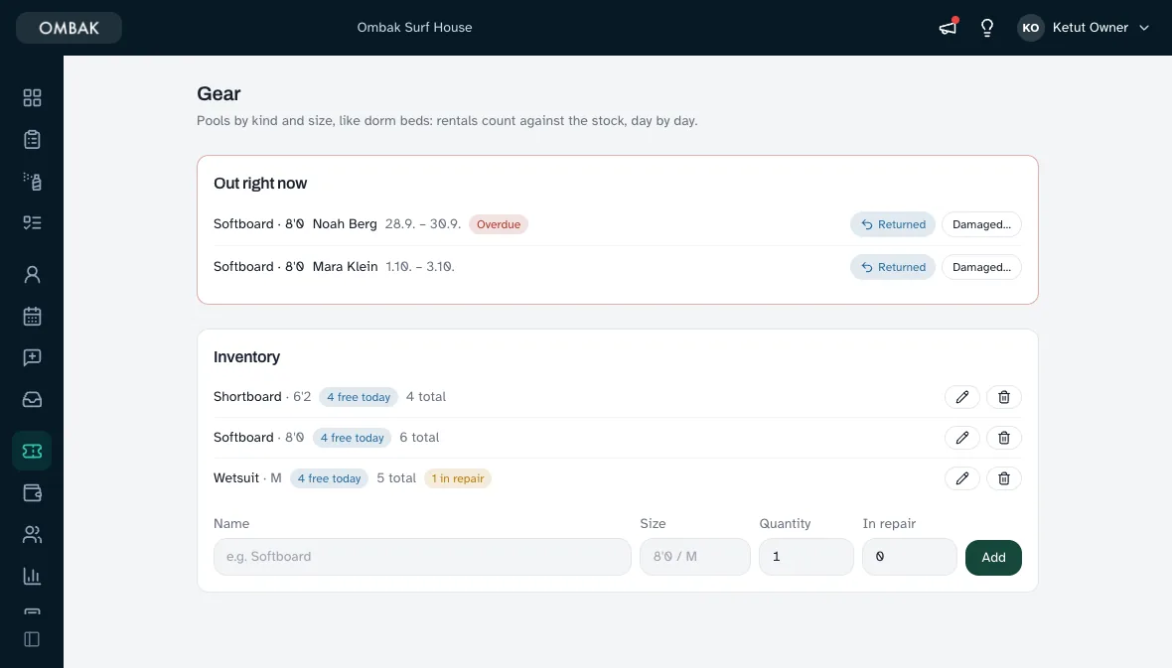Viewport: 1172px width, 668px height.
Task: Click the '4 free today' badge for Shortboard
Action: (359, 397)
